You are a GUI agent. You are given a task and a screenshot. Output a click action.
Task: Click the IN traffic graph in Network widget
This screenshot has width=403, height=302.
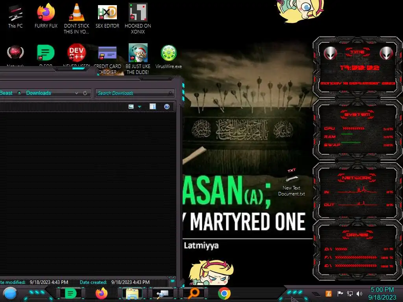coord(358,191)
